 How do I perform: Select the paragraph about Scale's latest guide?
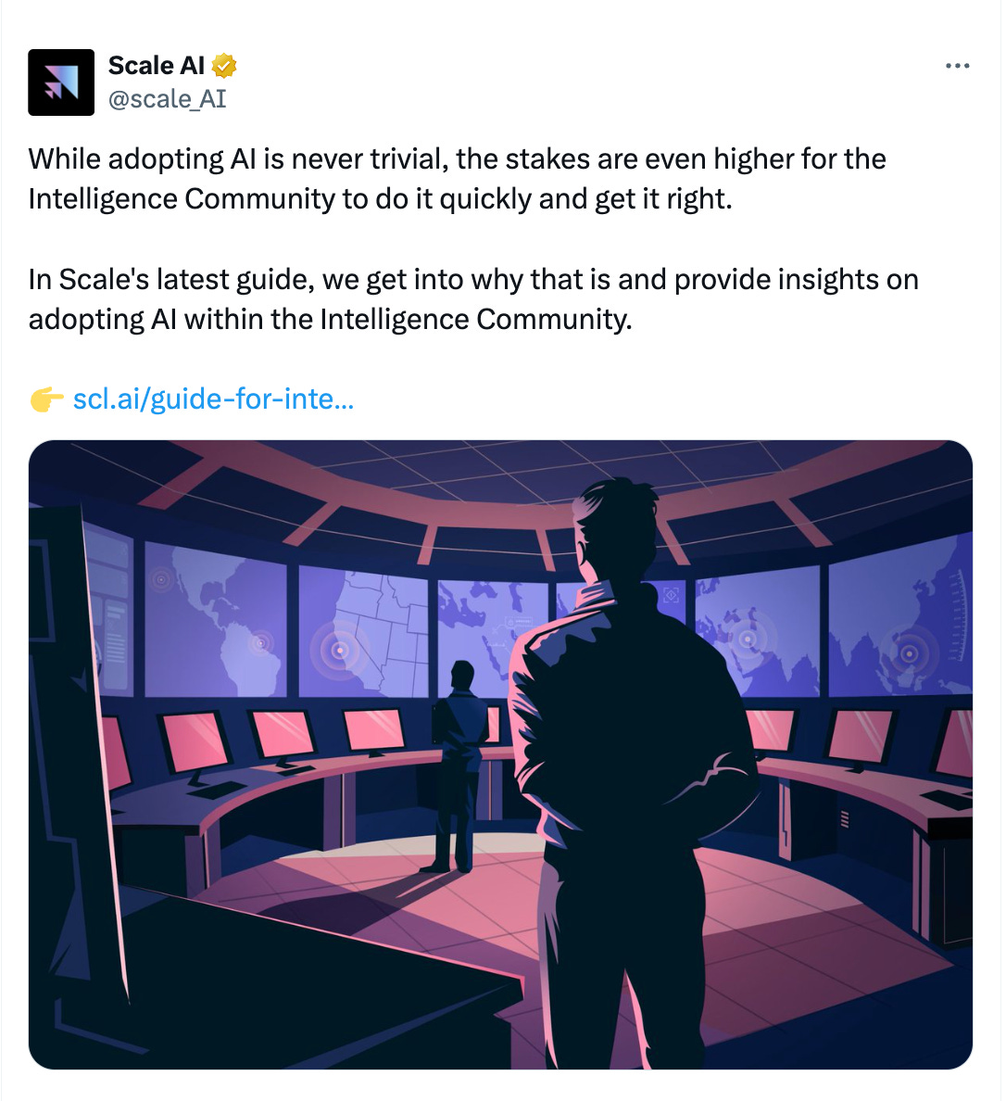(x=473, y=299)
